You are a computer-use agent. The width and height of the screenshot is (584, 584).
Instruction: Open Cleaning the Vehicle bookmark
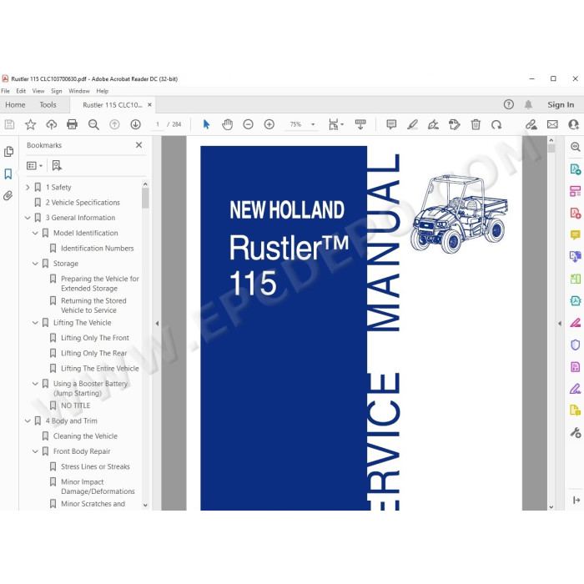tap(85, 436)
